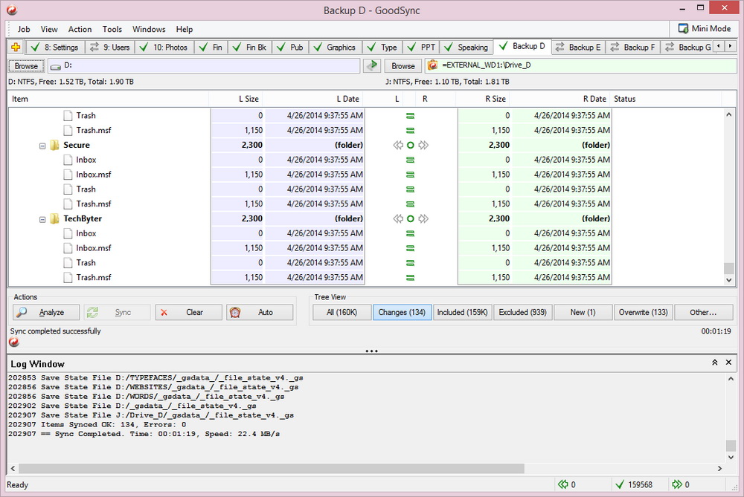Open the View menu
This screenshot has width=744, height=497.
tap(49, 29)
